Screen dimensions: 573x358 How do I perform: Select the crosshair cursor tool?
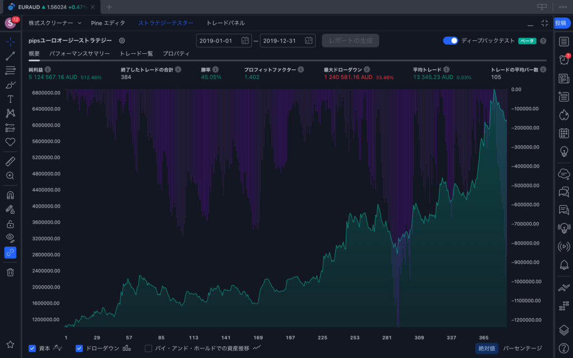(x=10, y=41)
